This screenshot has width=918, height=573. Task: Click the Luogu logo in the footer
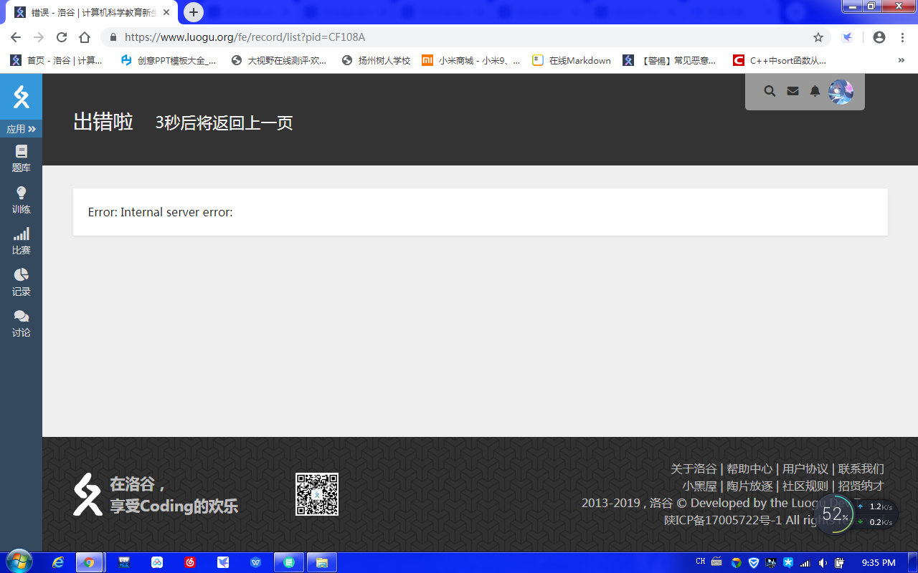pos(87,494)
